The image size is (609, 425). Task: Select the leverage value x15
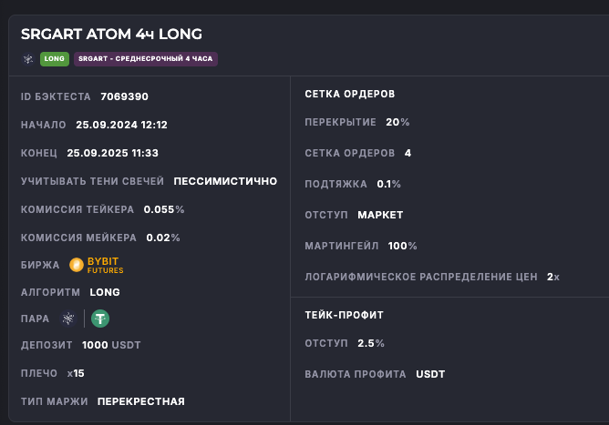(76, 373)
